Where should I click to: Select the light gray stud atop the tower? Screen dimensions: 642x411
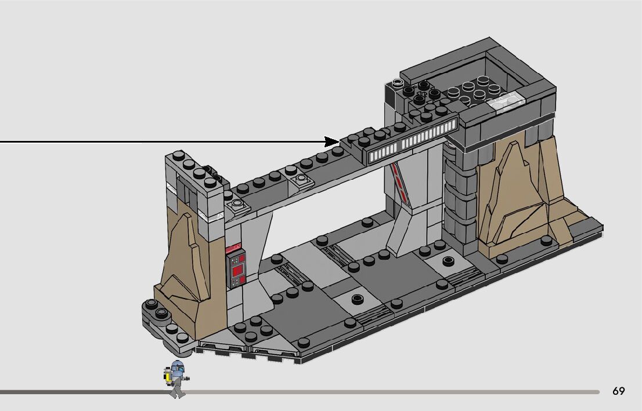(x=398, y=83)
